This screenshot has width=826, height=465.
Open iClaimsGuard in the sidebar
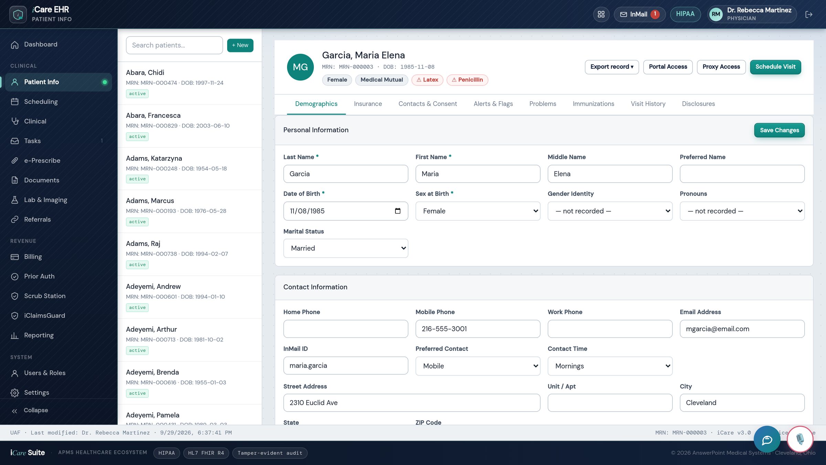pos(59,316)
